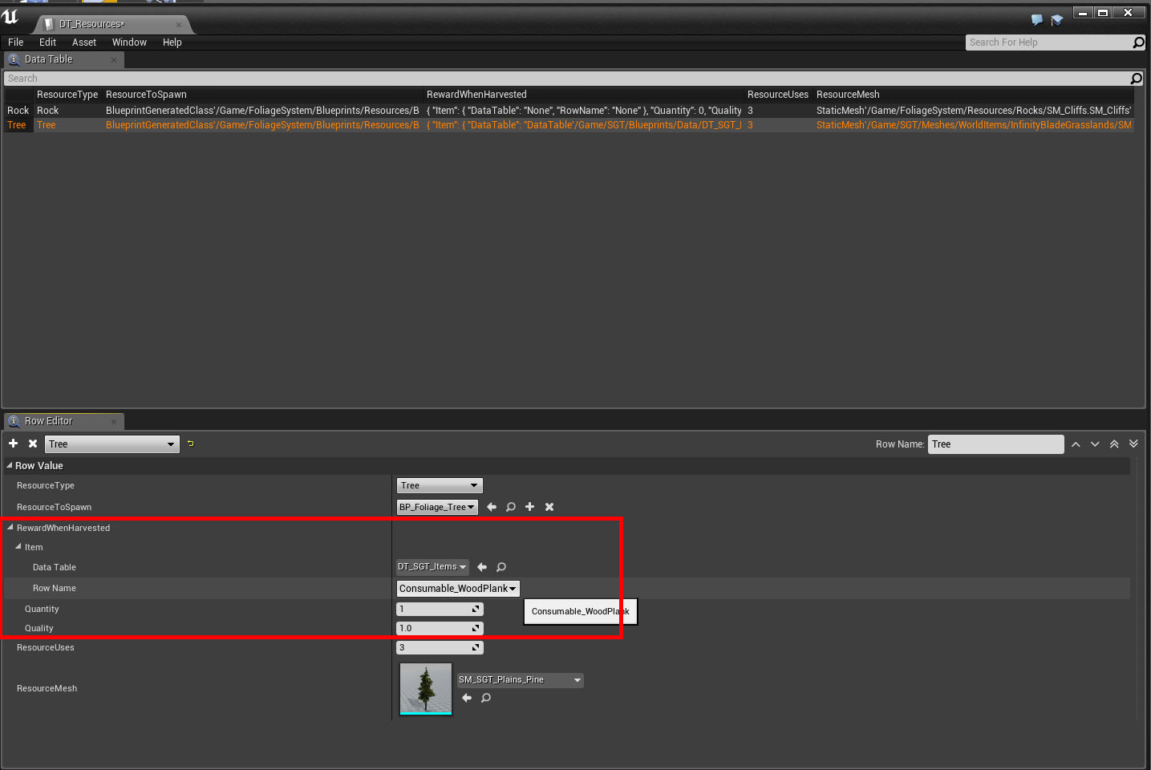Click the add new row plus icon

13,444
